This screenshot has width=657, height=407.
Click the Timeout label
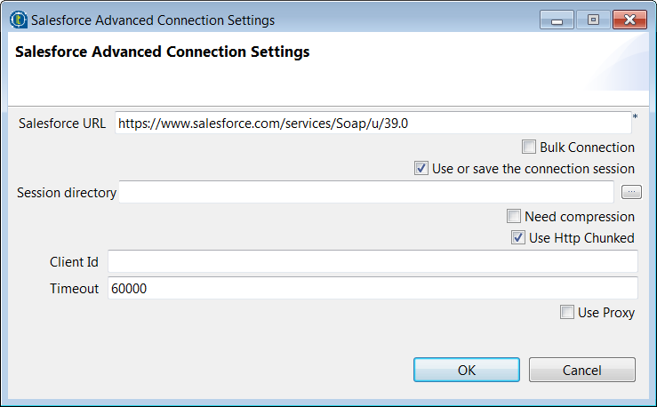coord(75,289)
